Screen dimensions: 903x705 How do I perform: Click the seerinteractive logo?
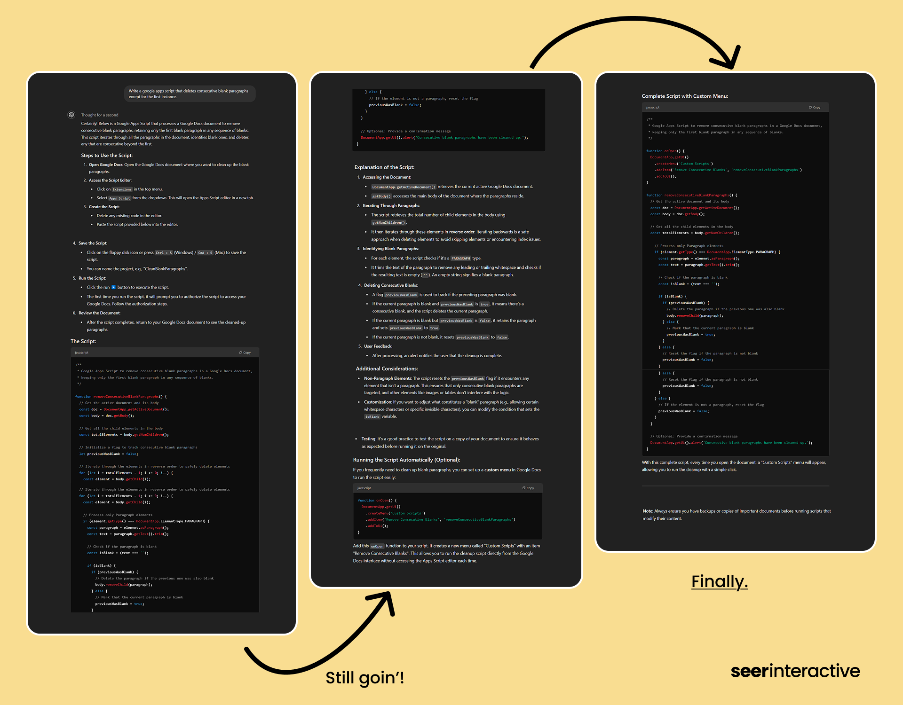tap(795, 671)
